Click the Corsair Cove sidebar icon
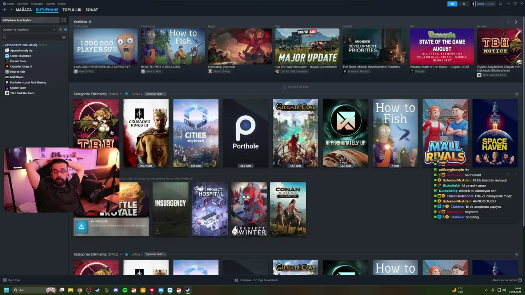Image resolution: width=525 pixels, height=295 pixels. (7, 61)
